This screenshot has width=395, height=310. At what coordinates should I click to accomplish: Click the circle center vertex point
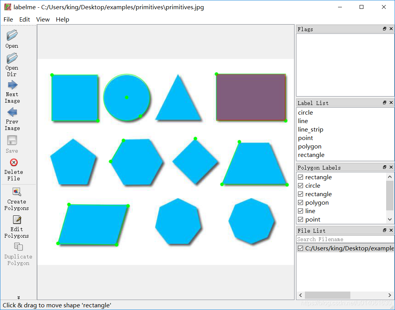127,97
